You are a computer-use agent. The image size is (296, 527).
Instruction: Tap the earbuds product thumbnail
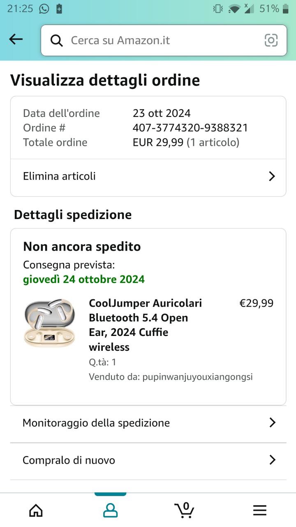coord(50,323)
